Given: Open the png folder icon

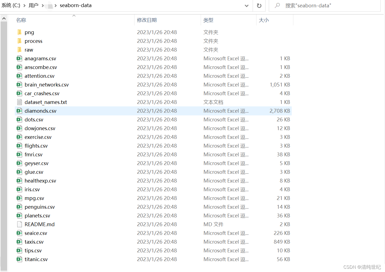Looking at the screenshot, I should point(19,32).
